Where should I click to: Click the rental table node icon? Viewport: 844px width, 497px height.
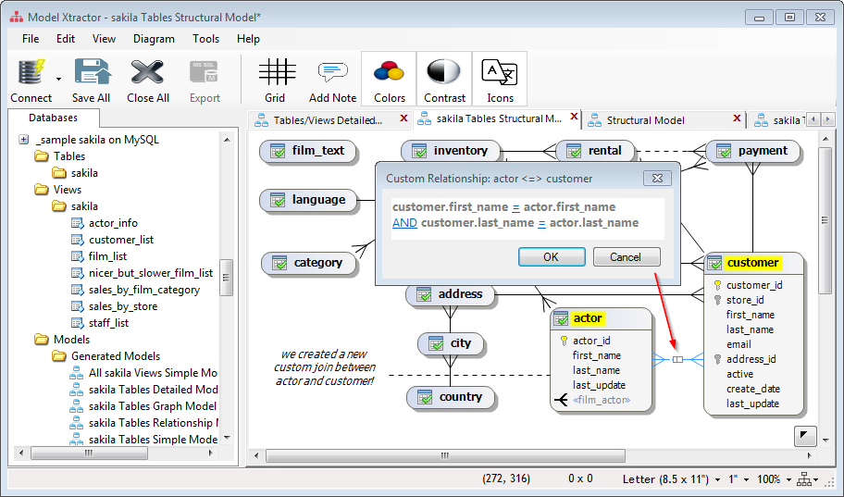574,151
